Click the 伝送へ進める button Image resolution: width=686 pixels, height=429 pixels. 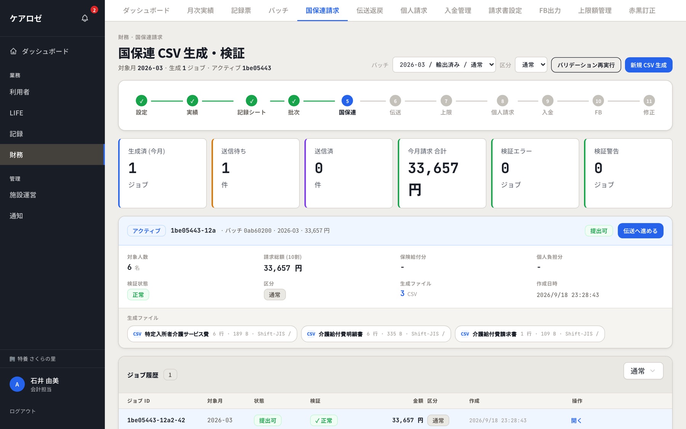[x=640, y=231]
